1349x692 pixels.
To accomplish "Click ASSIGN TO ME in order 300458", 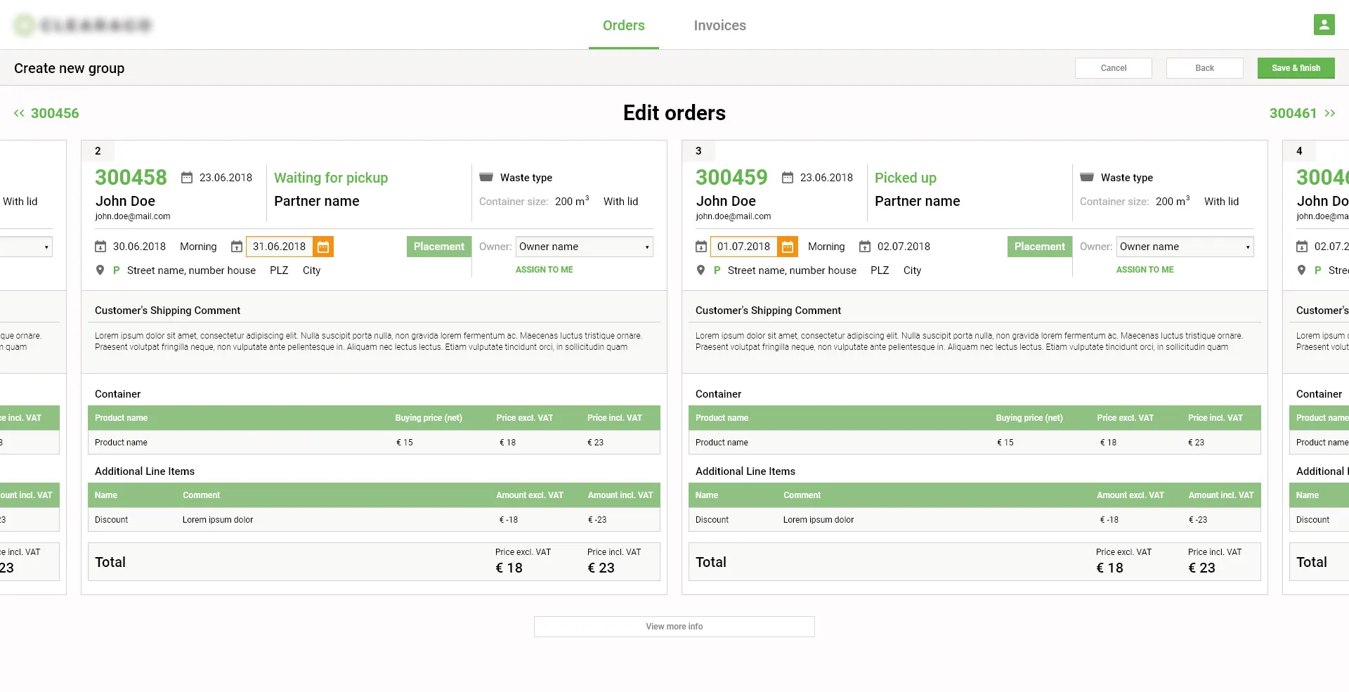I will click(544, 270).
